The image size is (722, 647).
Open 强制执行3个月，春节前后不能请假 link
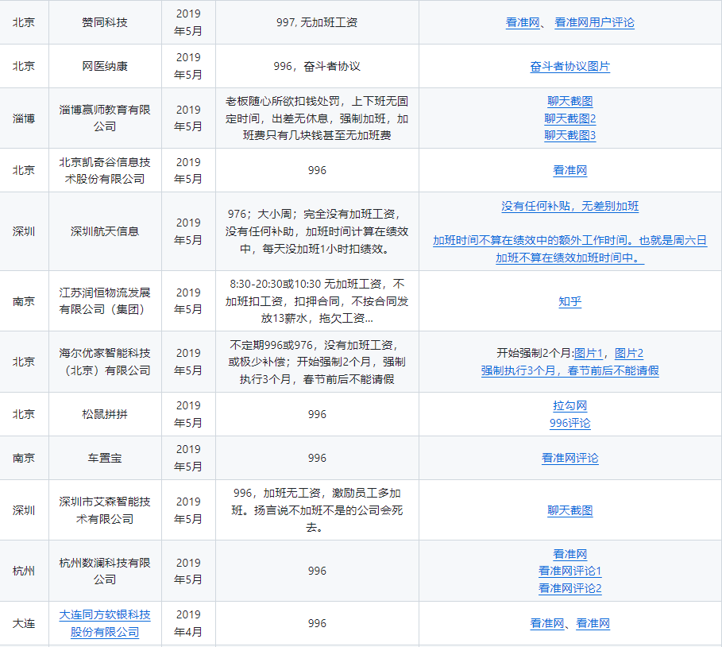(x=570, y=371)
